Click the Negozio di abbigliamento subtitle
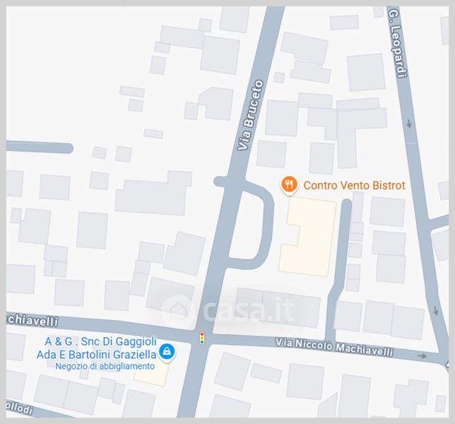The image size is (455, 424). point(105,366)
